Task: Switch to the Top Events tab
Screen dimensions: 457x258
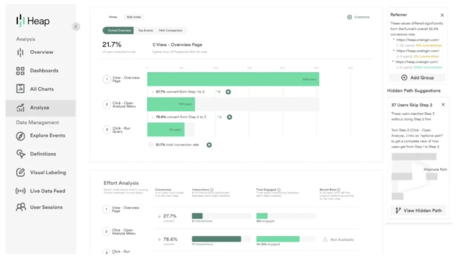Action: 146,31
